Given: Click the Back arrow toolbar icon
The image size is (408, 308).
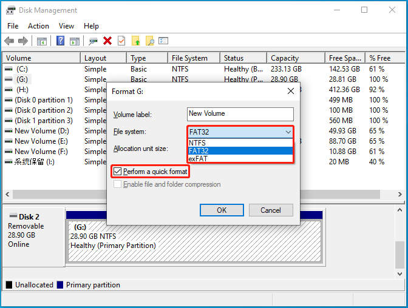Looking at the screenshot, I should point(9,41).
